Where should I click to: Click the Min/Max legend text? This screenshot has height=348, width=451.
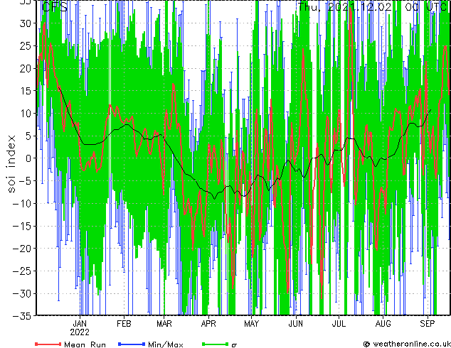tap(165, 344)
